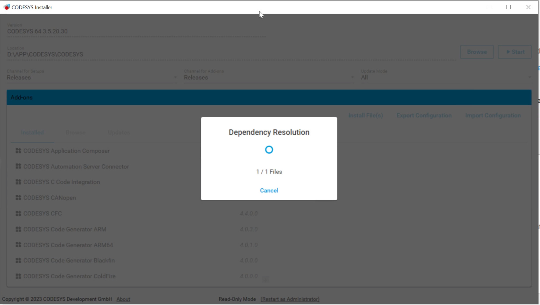Close the CODESYS Installer window
This screenshot has width=540, height=305.
click(x=528, y=7)
